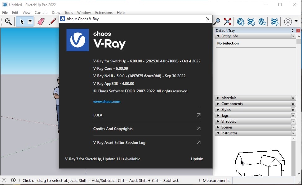The height and width of the screenshot is (185, 302).
Task: Pick the red Pencil line tool
Action: [52, 22]
